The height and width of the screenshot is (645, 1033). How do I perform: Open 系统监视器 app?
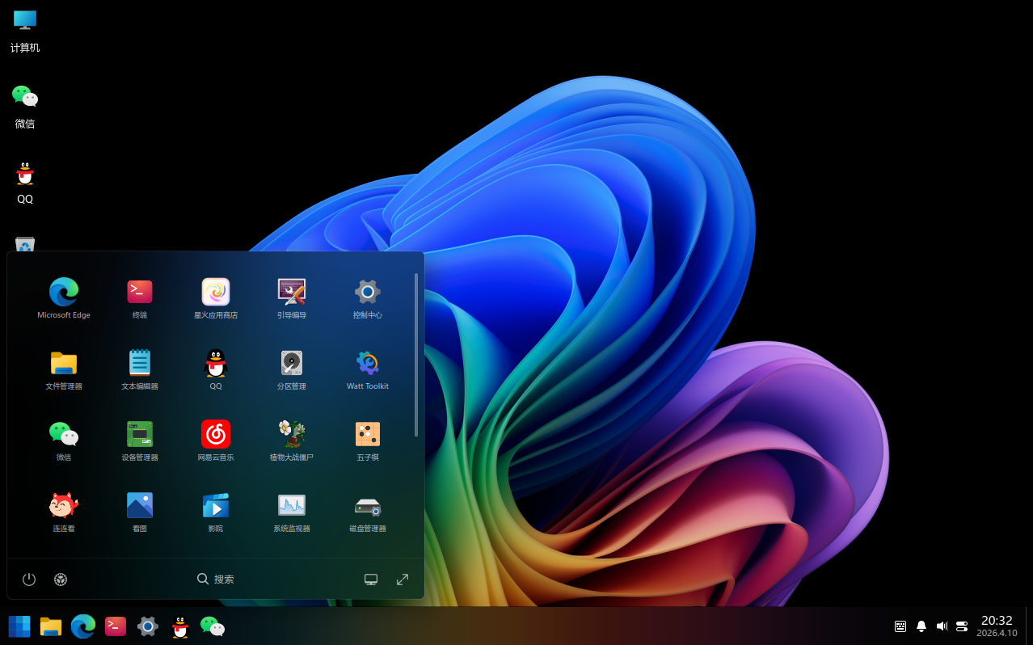pyautogui.click(x=292, y=512)
